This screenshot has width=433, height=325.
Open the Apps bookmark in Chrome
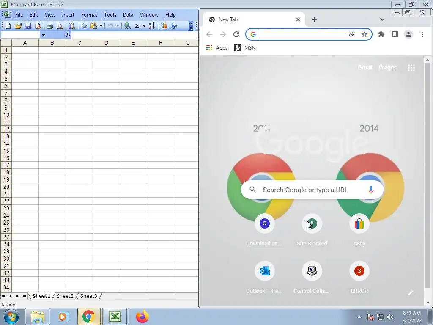coord(217,48)
